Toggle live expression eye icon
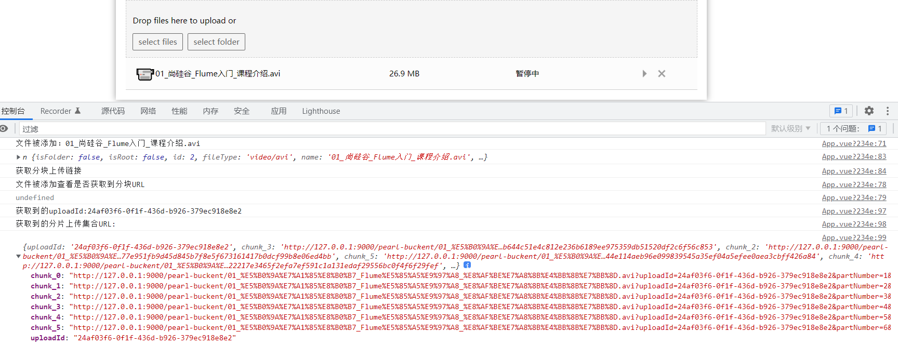 click(4, 128)
